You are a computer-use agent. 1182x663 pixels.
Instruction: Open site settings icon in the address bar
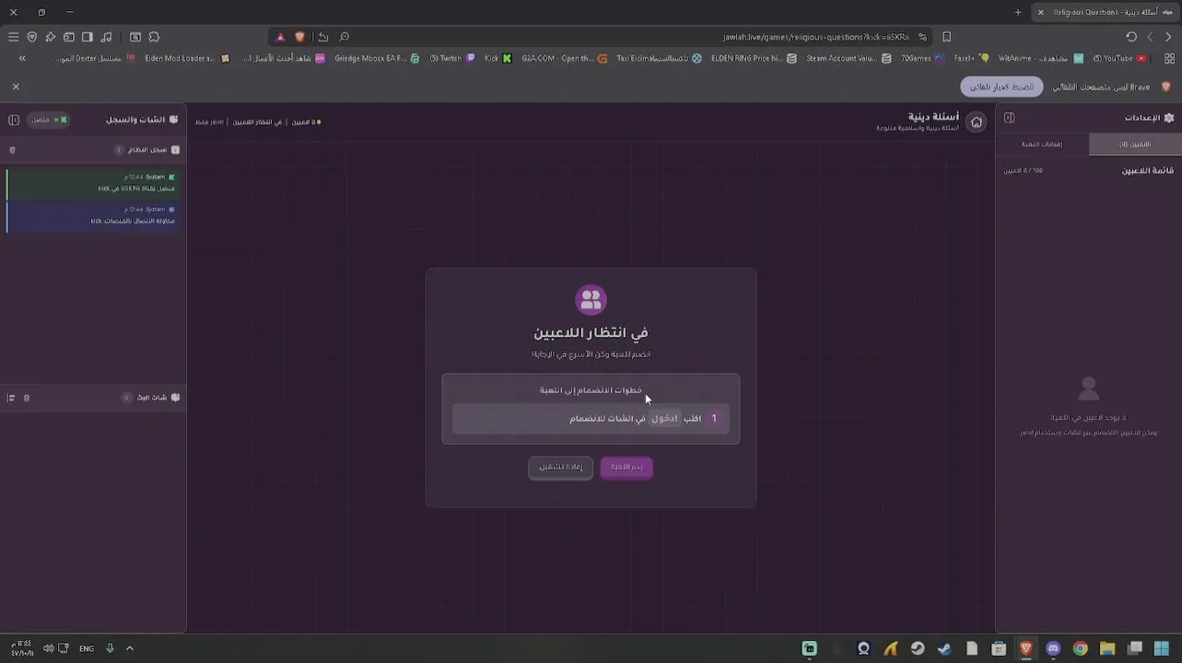(x=922, y=37)
